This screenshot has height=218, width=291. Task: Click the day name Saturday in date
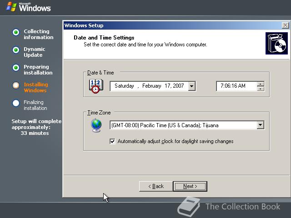tap(124, 86)
